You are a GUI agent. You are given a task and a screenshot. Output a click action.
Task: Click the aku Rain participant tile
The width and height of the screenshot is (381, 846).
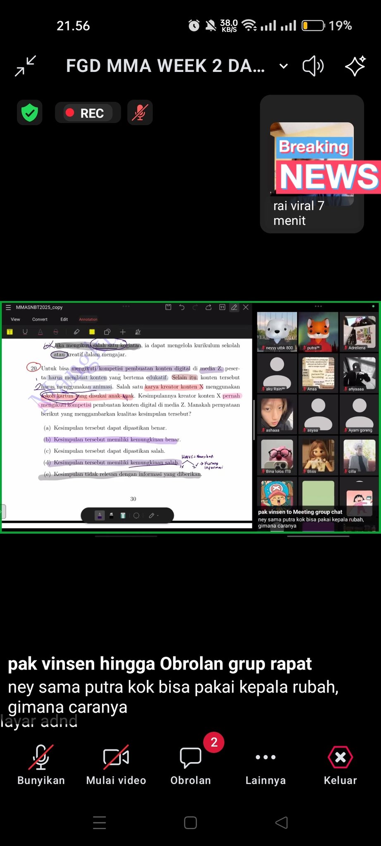pos(277,373)
